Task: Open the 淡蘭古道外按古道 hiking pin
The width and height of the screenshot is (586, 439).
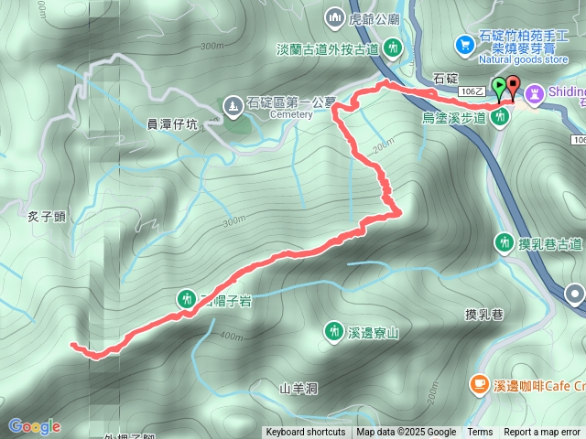Action: tap(393, 49)
